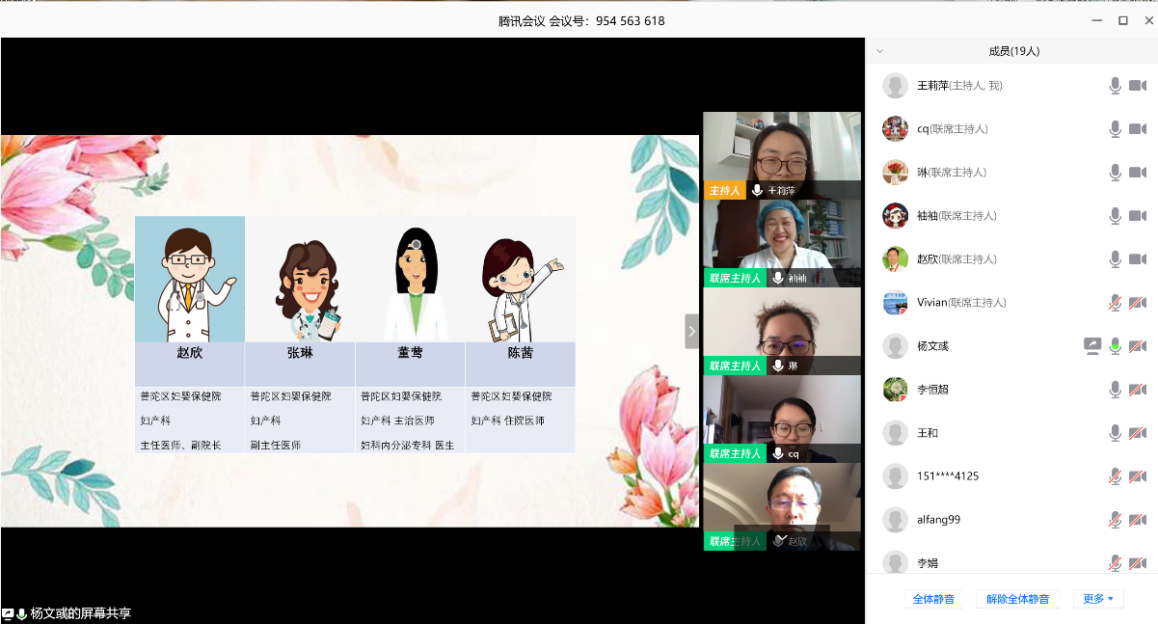Click 赵欣's camera icon in member list
The width and height of the screenshot is (1158, 624).
(1138, 259)
